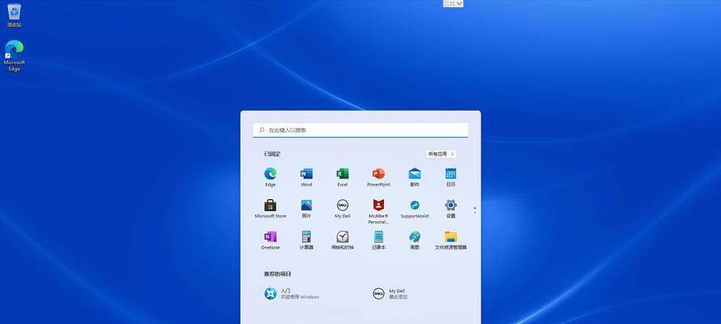Open 设置 Settings gear icon
Viewport: 721px width, 324px height.
coord(450,209)
